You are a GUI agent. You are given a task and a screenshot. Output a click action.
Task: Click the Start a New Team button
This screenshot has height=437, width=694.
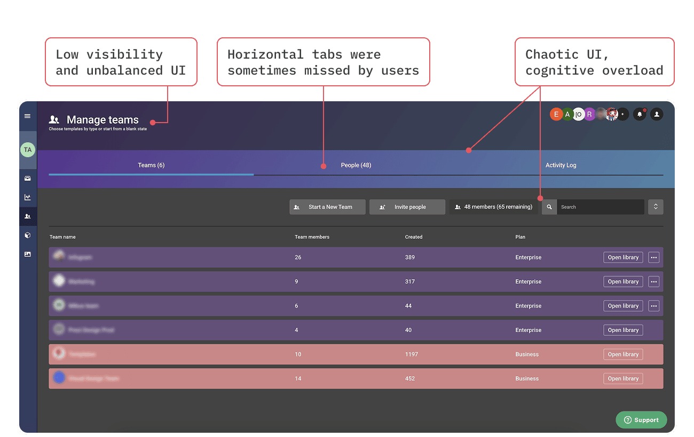[327, 207]
